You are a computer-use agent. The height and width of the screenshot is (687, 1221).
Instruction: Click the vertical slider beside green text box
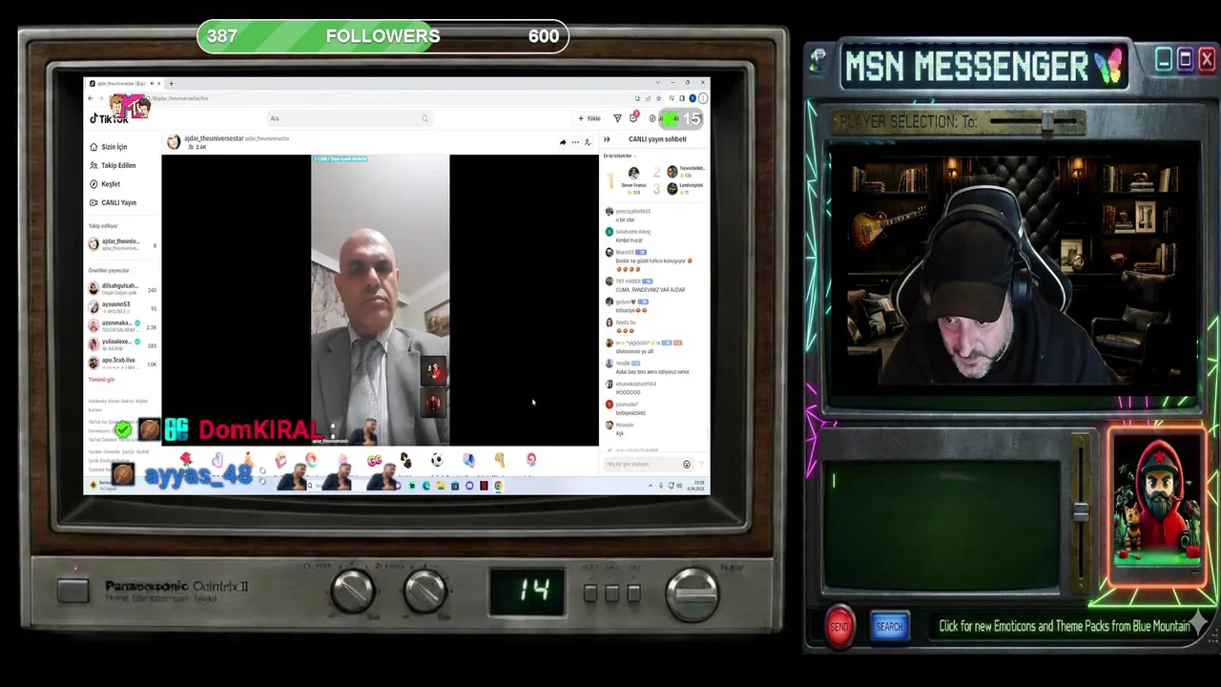click(1080, 512)
